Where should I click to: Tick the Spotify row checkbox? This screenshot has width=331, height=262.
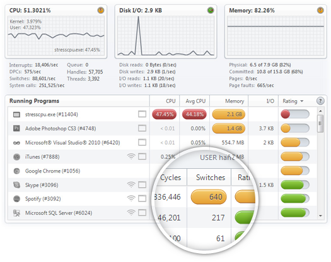(x=142, y=198)
